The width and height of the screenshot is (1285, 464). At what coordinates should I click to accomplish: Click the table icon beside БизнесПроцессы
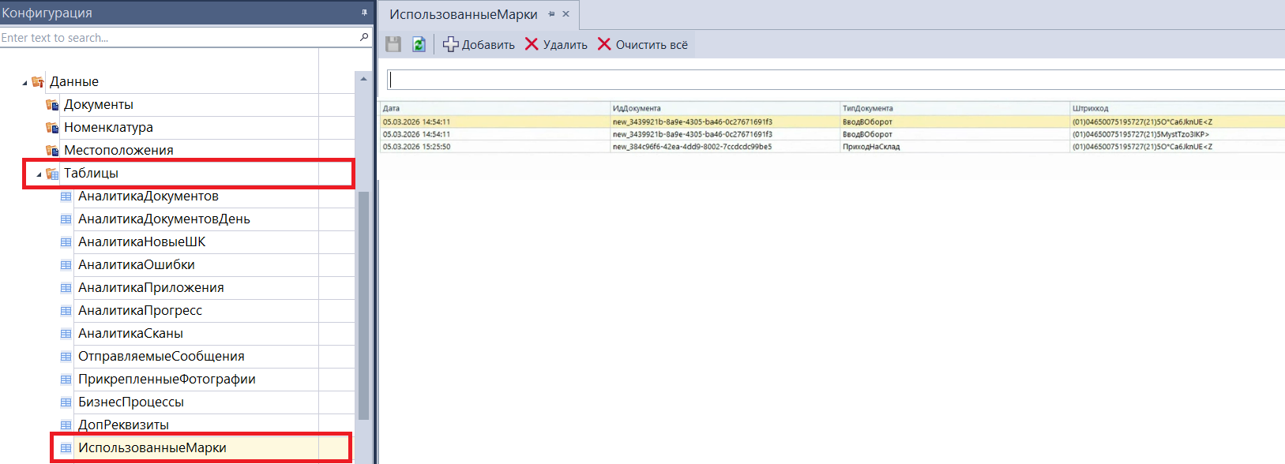(66, 402)
